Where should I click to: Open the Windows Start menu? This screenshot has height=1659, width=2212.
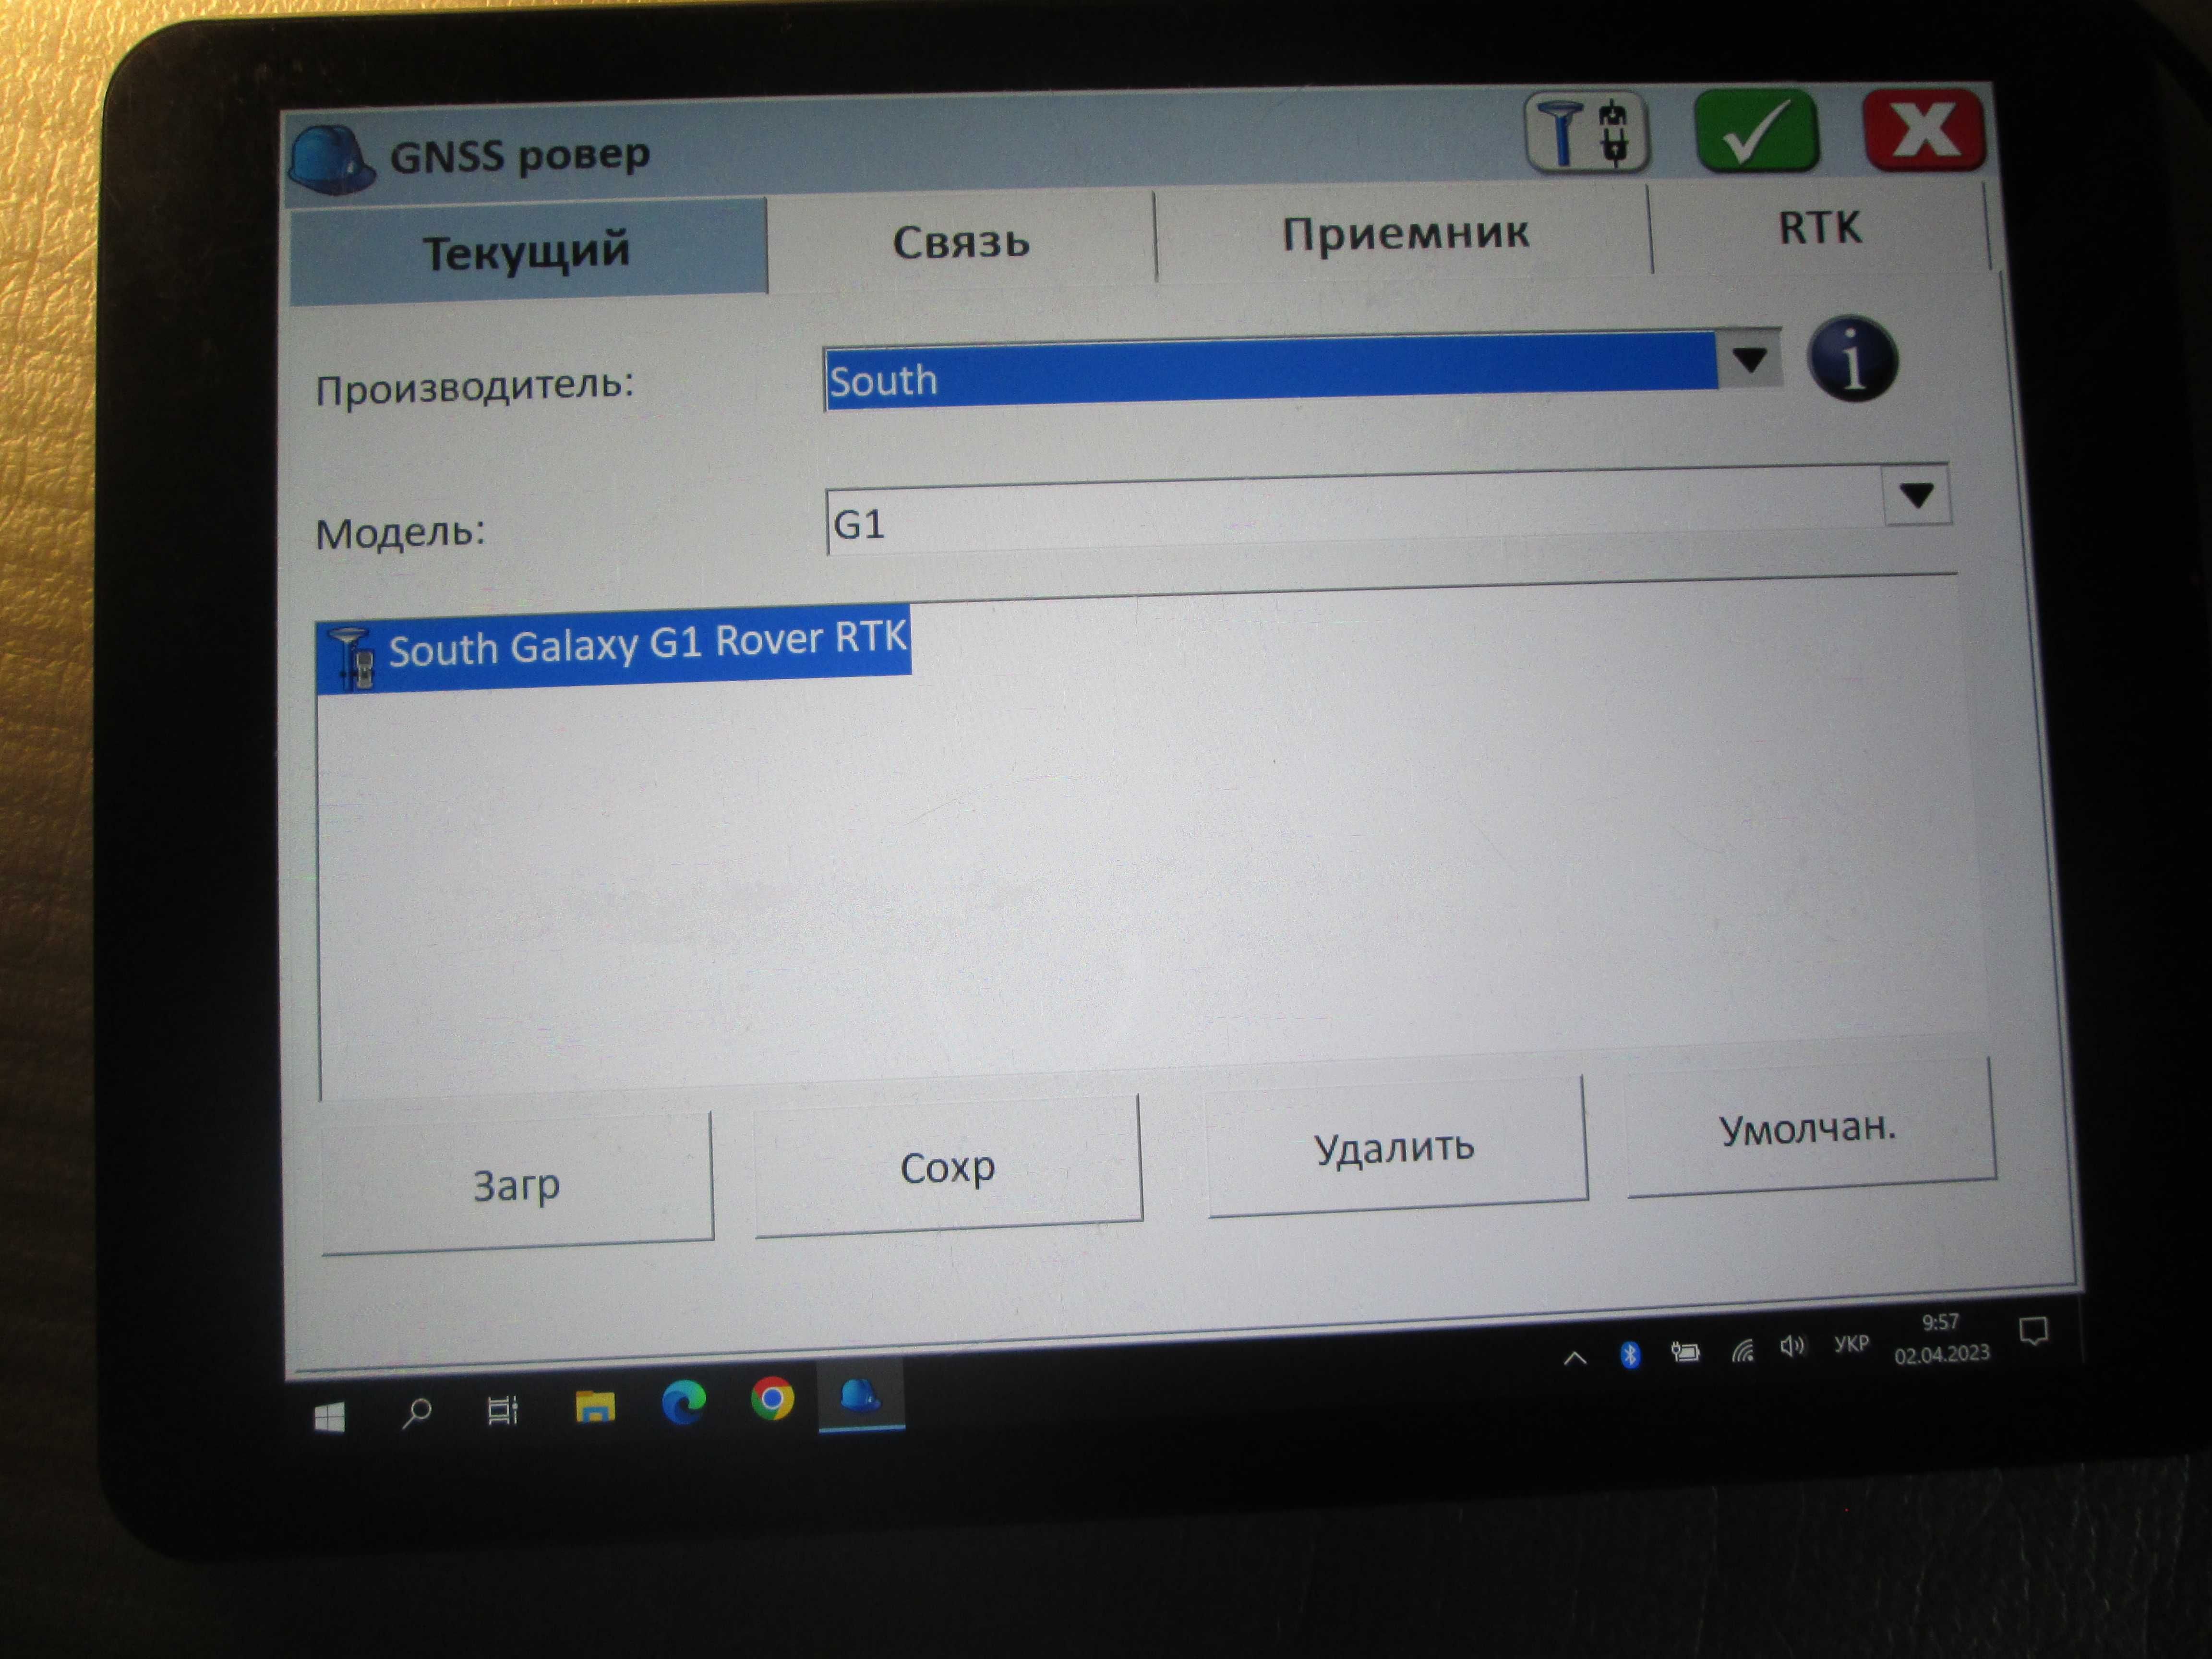(330, 1417)
